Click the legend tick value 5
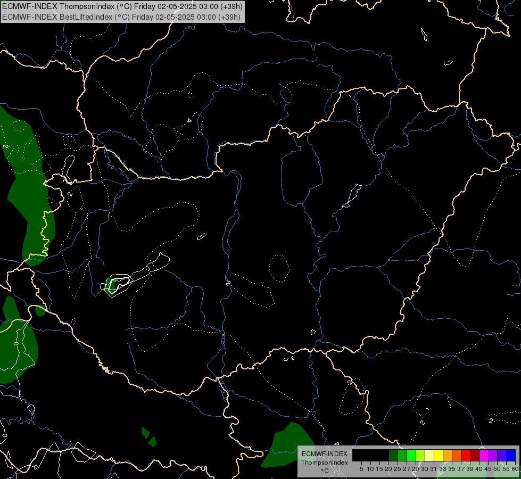The width and height of the screenshot is (521, 479). 361,469
